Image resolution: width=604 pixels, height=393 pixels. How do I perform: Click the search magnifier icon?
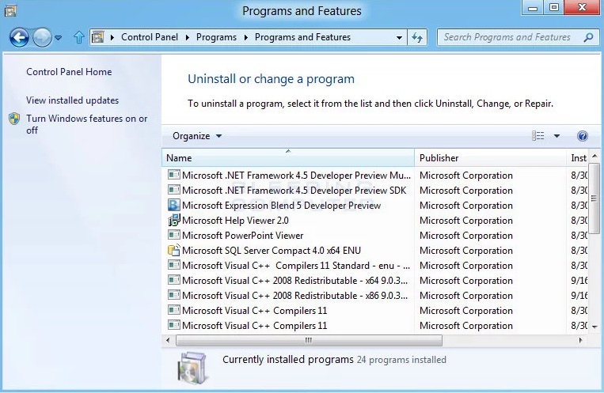tap(587, 37)
